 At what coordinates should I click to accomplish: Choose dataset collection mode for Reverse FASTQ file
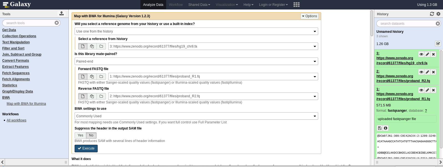(x=101, y=96)
